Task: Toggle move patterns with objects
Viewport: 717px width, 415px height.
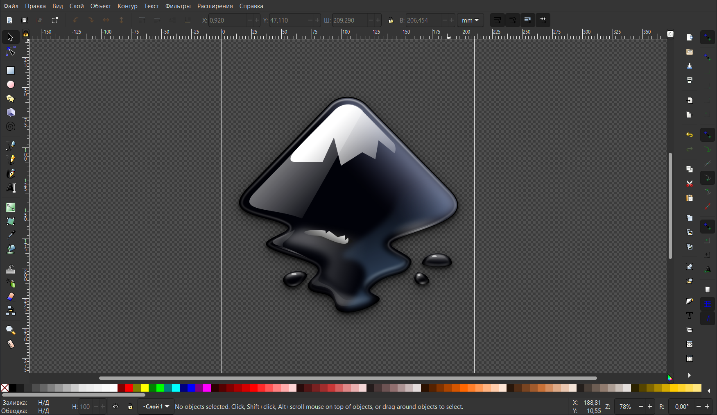Action: coord(543,20)
